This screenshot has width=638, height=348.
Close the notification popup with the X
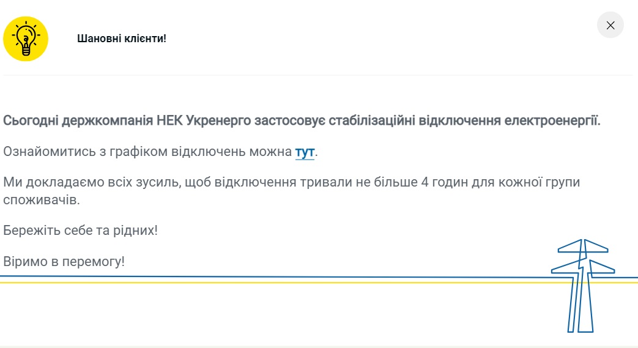point(610,25)
